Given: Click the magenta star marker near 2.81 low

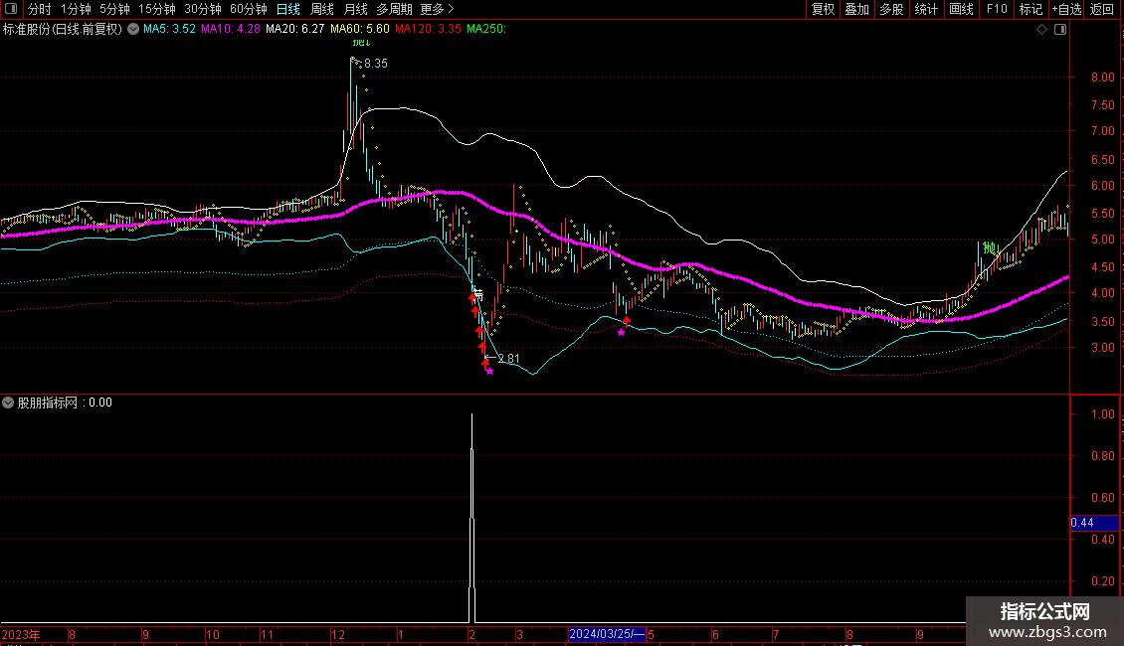Looking at the screenshot, I should [x=489, y=371].
